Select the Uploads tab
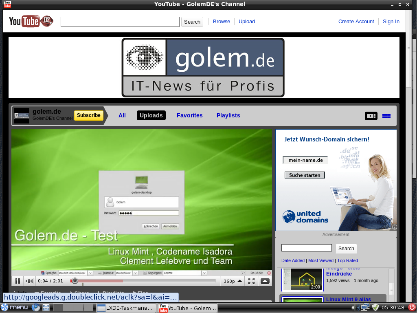The image size is (417, 313). tap(151, 115)
